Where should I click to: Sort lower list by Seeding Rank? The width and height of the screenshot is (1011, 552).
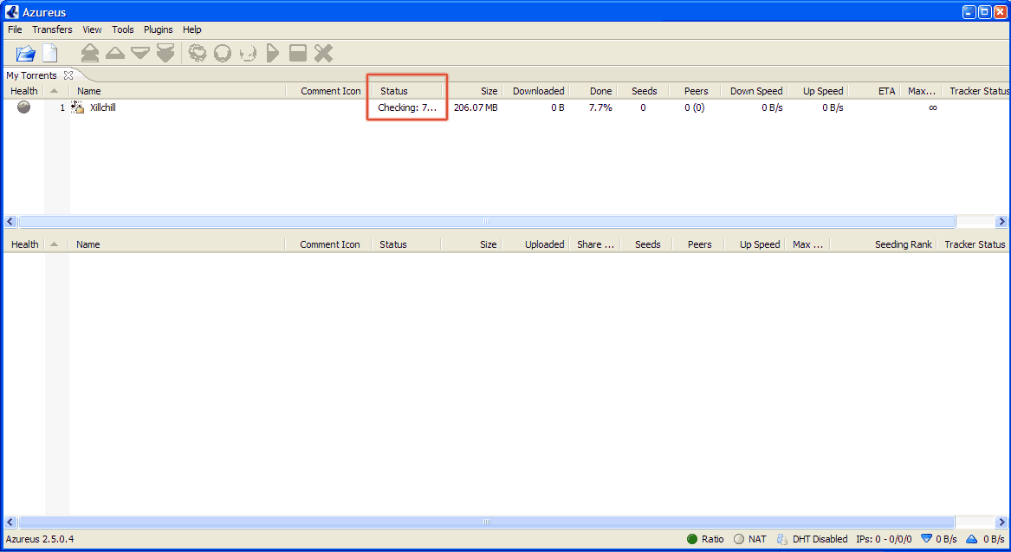coord(903,244)
